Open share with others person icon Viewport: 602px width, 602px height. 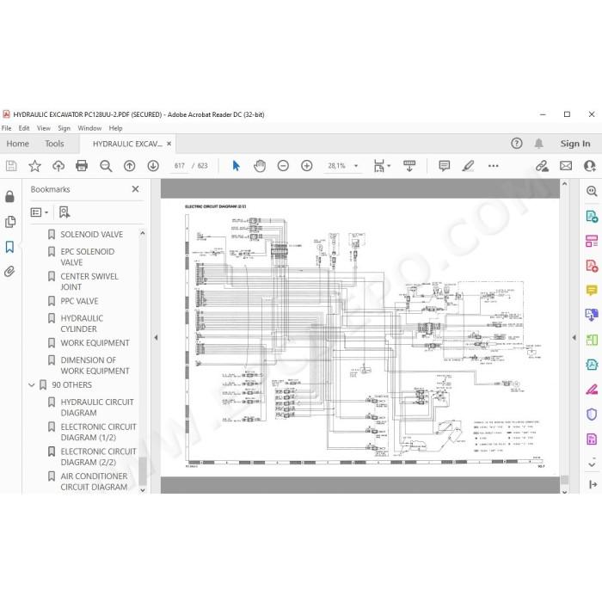[589, 166]
